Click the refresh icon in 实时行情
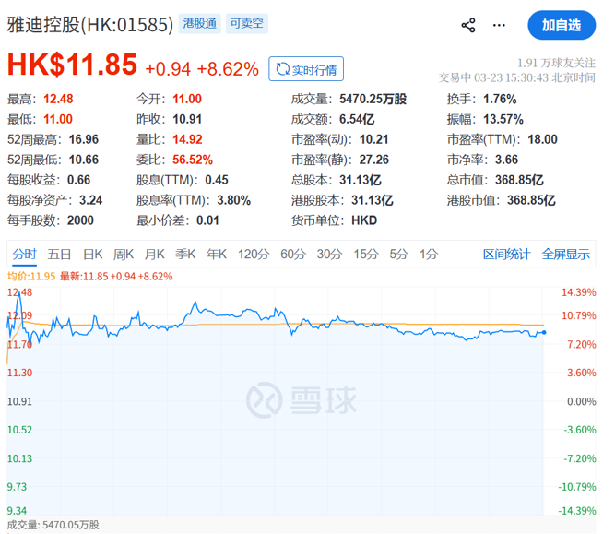Viewport: 615px width, 534px height. 281,69
